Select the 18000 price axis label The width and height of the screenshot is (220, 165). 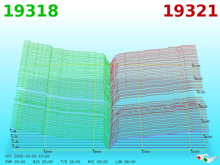pyautogui.click(x=48, y=152)
